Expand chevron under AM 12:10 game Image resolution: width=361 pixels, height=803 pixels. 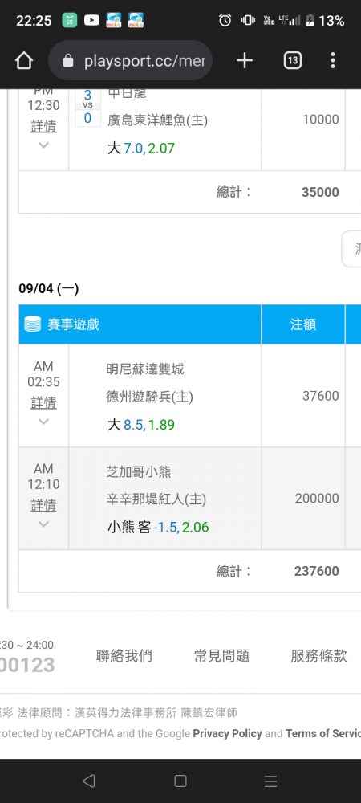point(43,524)
